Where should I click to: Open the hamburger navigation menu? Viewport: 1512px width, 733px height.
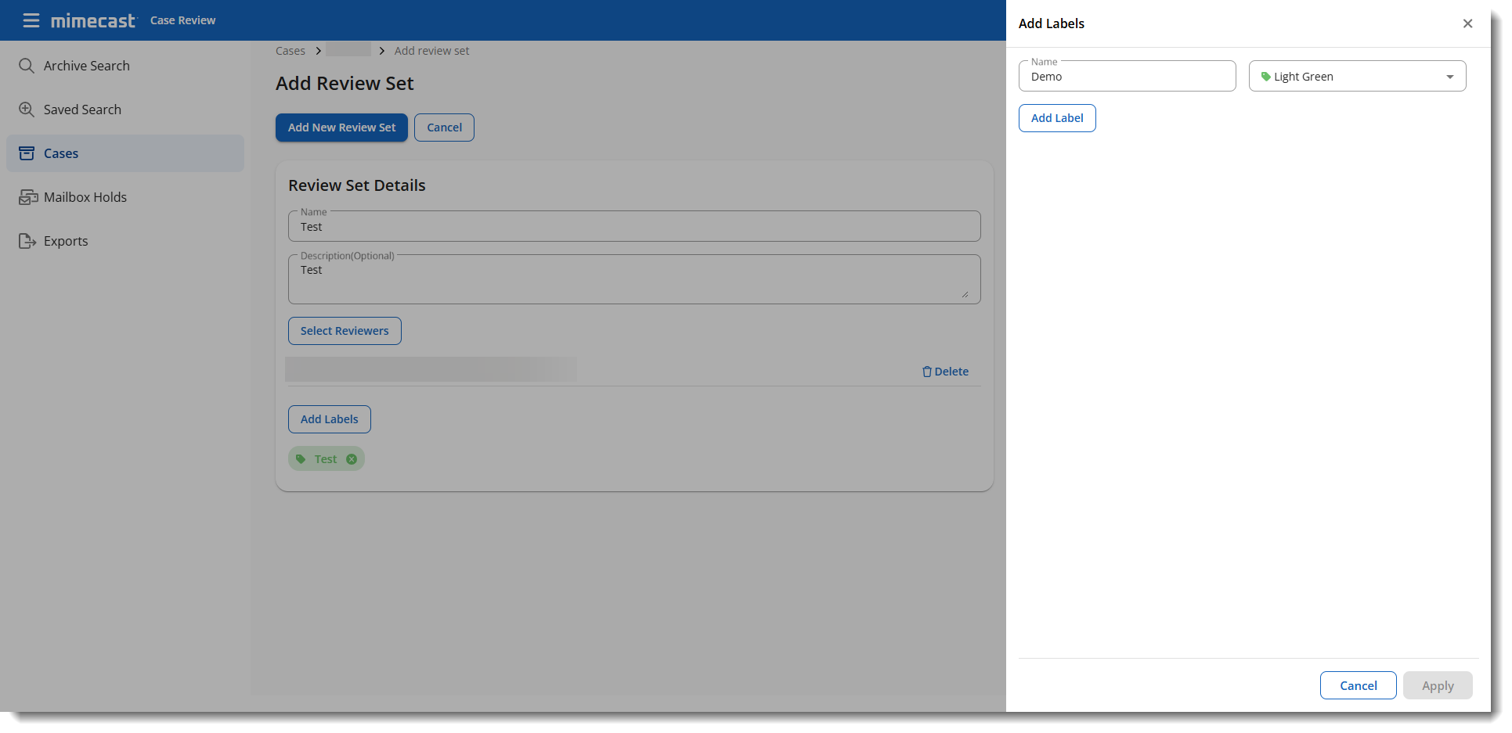pos(31,20)
